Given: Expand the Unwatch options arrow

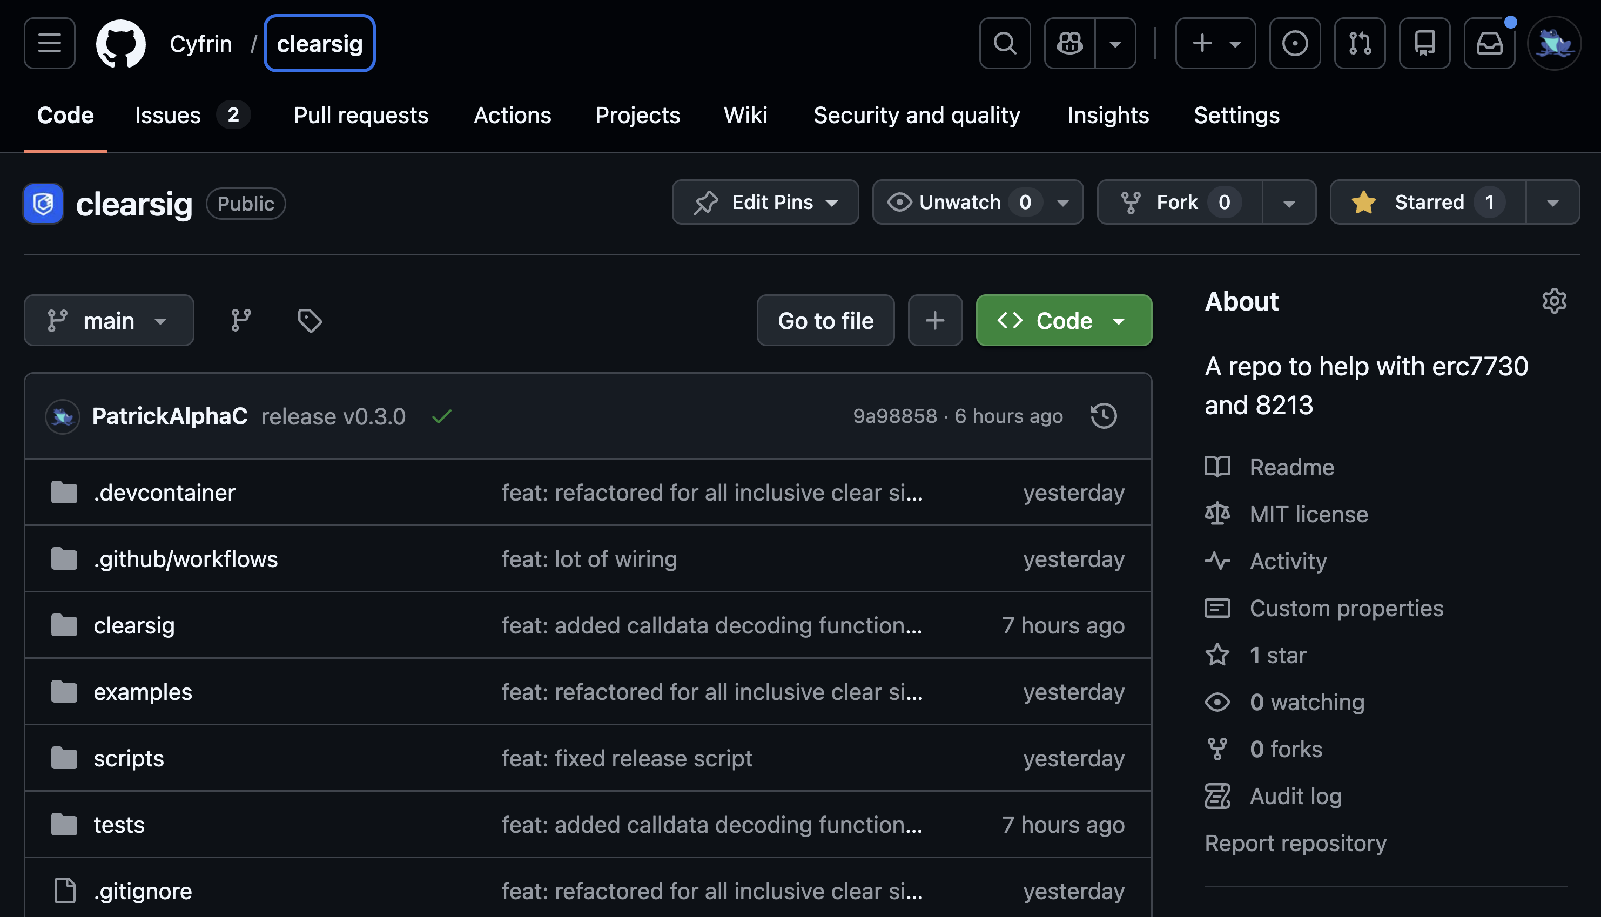Looking at the screenshot, I should (x=1064, y=202).
